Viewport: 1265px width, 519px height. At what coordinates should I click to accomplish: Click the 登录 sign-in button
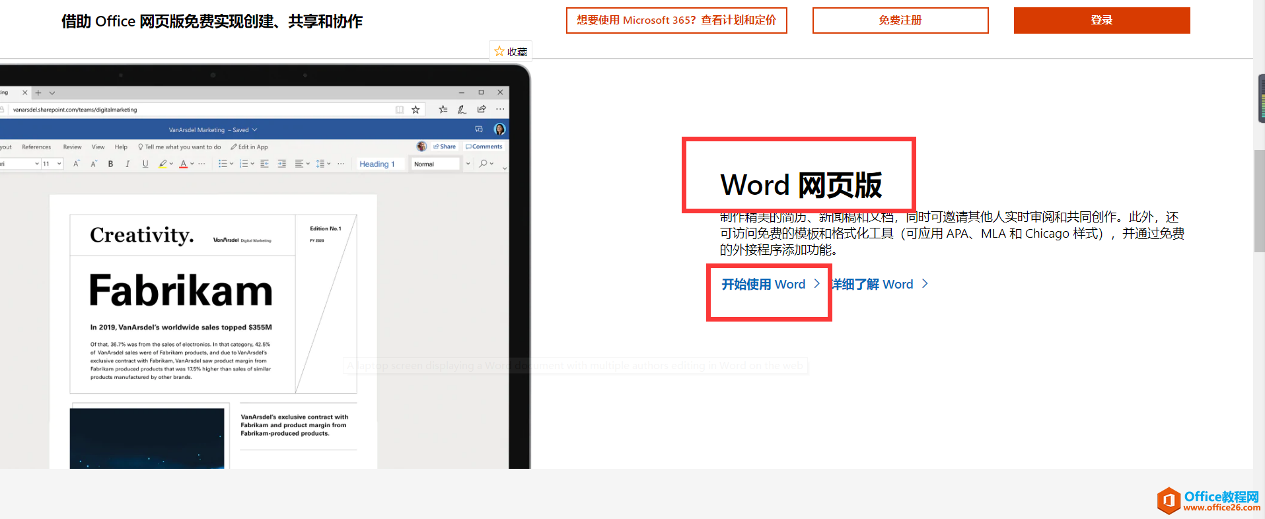click(x=1101, y=20)
